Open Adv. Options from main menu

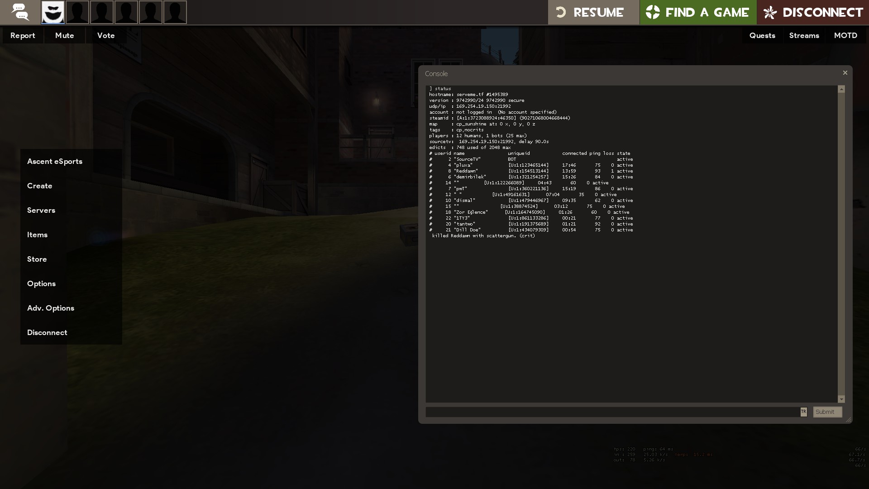tap(51, 308)
